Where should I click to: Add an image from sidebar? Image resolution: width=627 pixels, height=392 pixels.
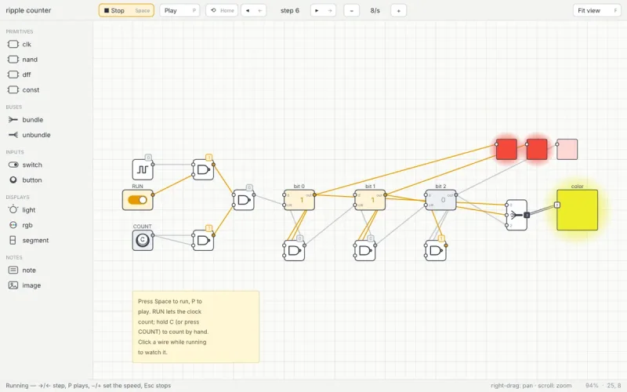24,285
